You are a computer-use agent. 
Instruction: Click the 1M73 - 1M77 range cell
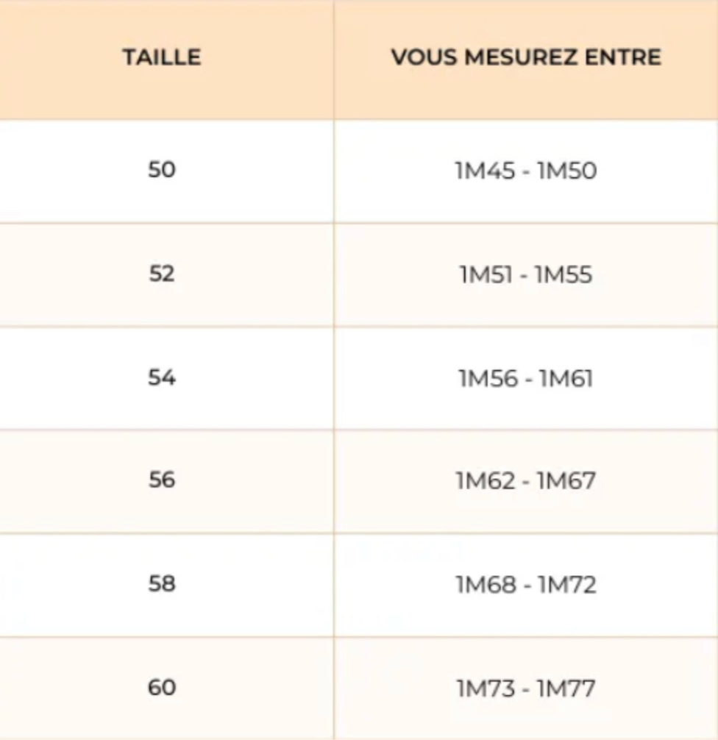[x=526, y=689]
